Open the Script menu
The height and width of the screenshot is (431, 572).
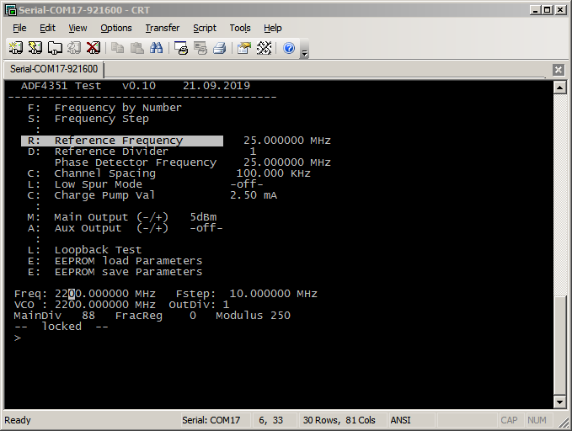click(204, 28)
